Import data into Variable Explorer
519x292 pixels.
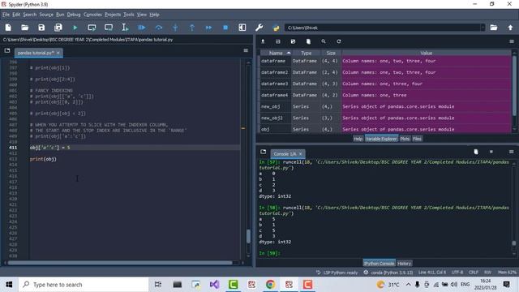click(x=263, y=41)
